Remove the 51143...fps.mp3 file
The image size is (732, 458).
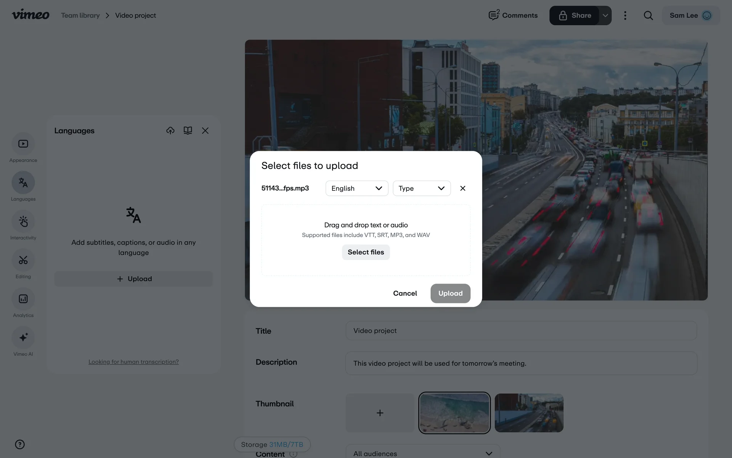tap(462, 188)
